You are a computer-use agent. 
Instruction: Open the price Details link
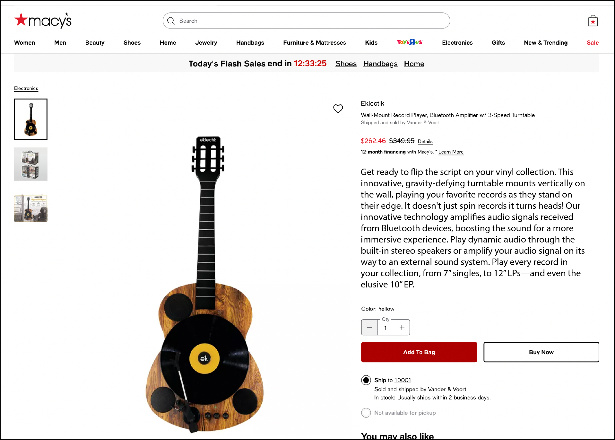coord(425,141)
